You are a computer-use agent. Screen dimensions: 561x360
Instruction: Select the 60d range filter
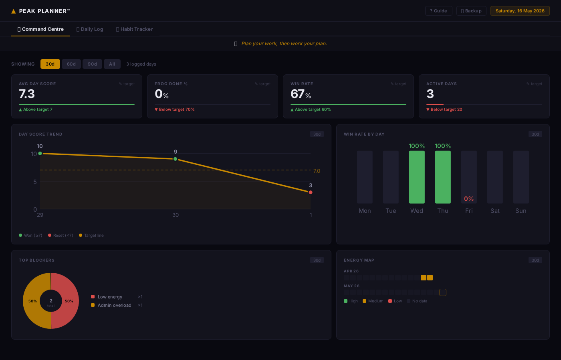coord(71,64)
